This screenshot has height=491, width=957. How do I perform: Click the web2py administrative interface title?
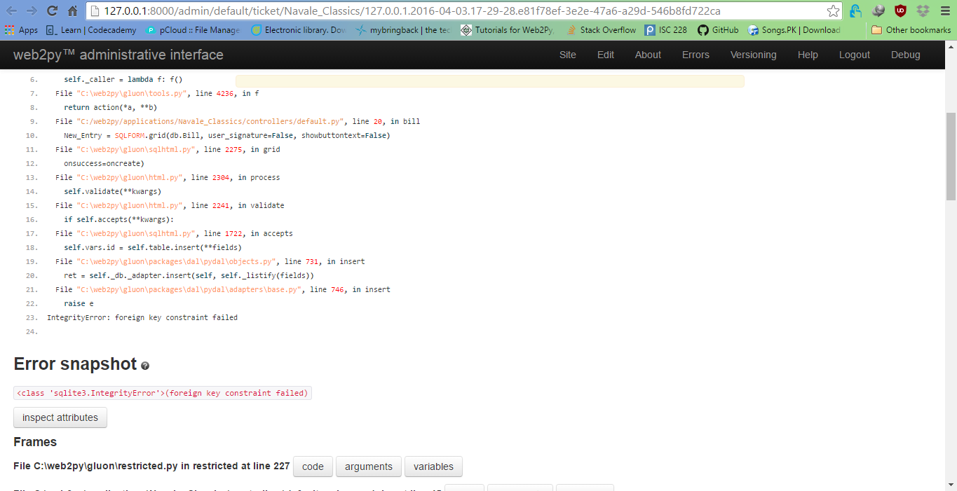click(x=118, y=55)
